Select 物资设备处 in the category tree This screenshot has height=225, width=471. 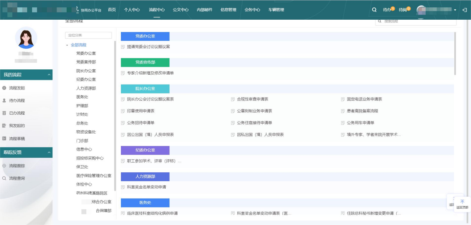pos(86,132)
